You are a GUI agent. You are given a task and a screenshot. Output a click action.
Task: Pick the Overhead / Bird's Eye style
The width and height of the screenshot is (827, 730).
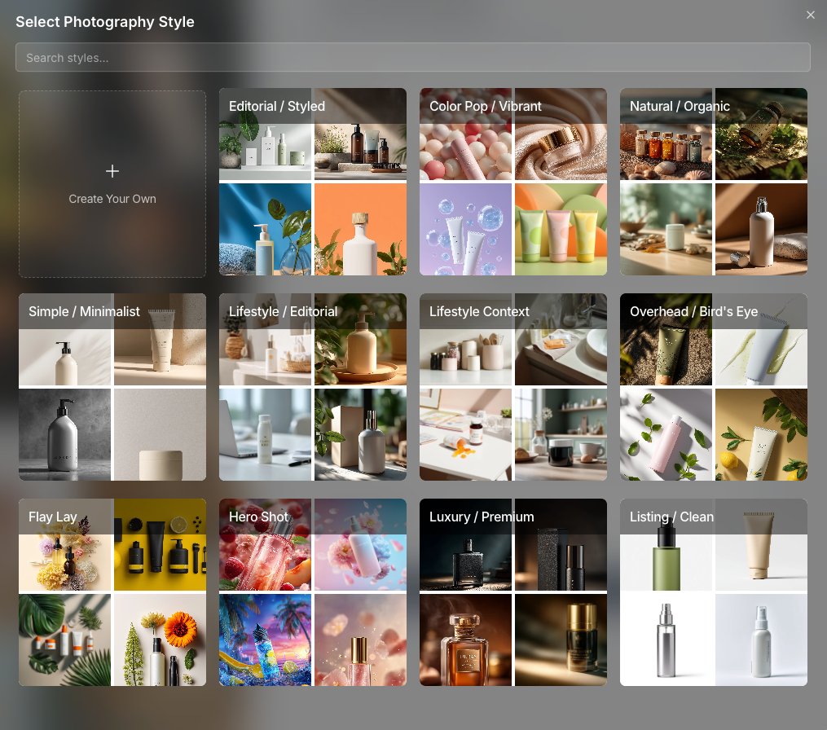[713, 386]
